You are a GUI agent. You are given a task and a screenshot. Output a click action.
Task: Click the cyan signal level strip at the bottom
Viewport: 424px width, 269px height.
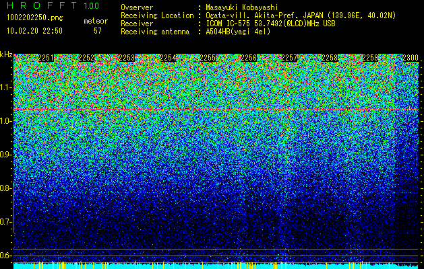[216, 266]
